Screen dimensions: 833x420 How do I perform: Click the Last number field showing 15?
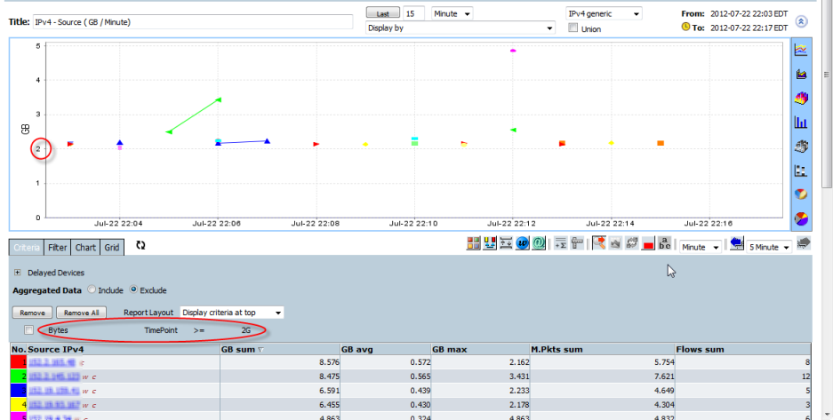point(414,14)
